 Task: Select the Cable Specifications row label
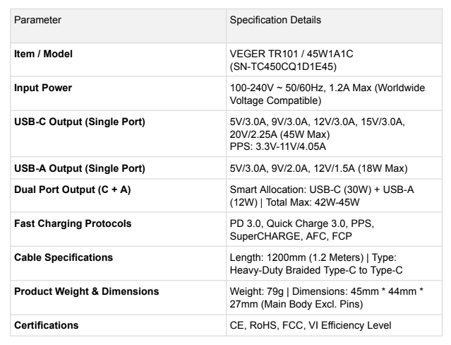tap(64, 257)
